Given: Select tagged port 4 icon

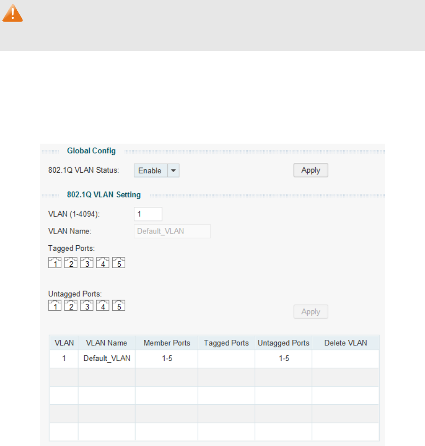Looking at the screenshot, I should (102, 263).
